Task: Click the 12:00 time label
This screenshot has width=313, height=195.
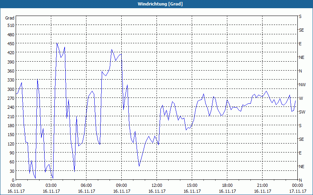Action: (157, 186)
